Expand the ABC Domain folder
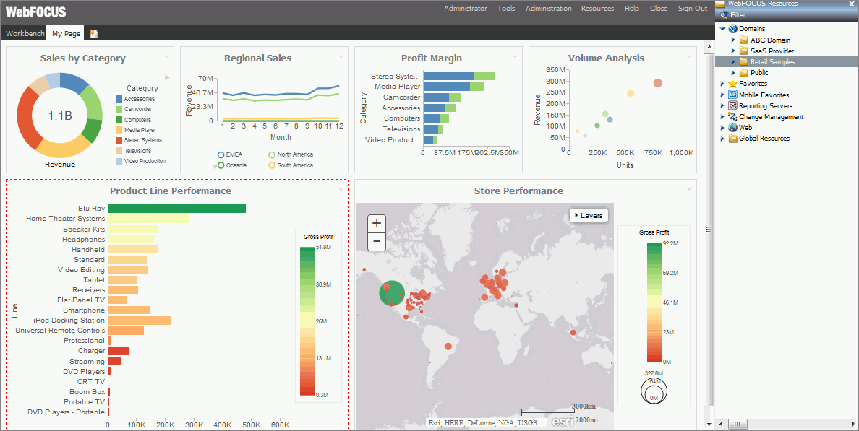 point(733,40)
